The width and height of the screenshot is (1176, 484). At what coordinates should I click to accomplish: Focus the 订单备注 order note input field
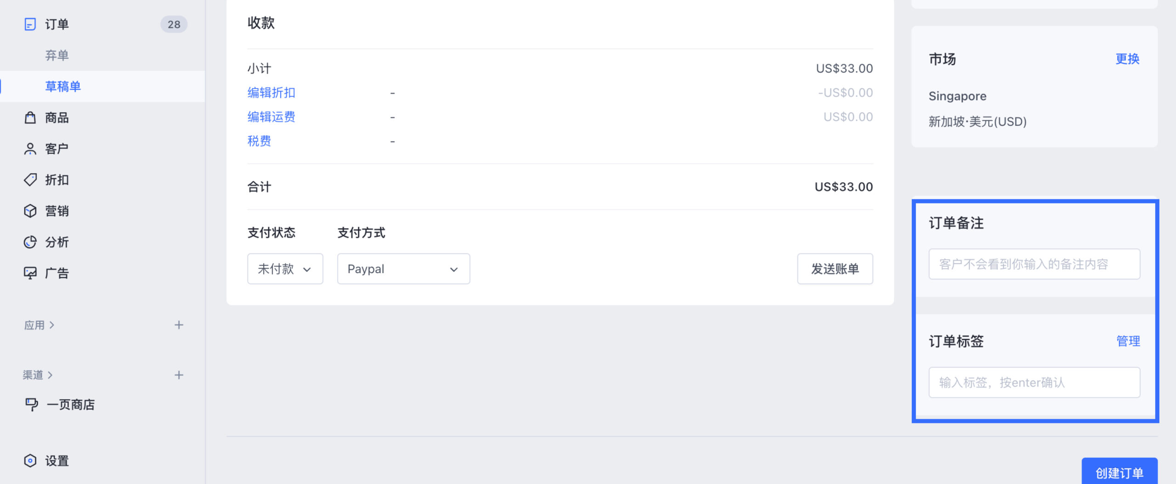[x=1034, y=264]
